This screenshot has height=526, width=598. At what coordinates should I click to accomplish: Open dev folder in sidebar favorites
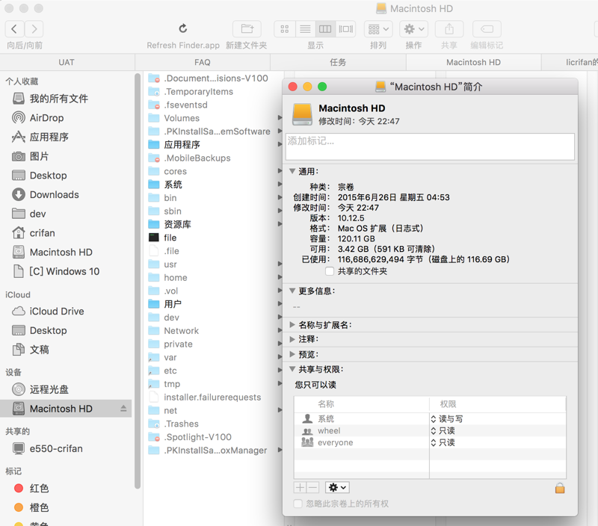29,214
